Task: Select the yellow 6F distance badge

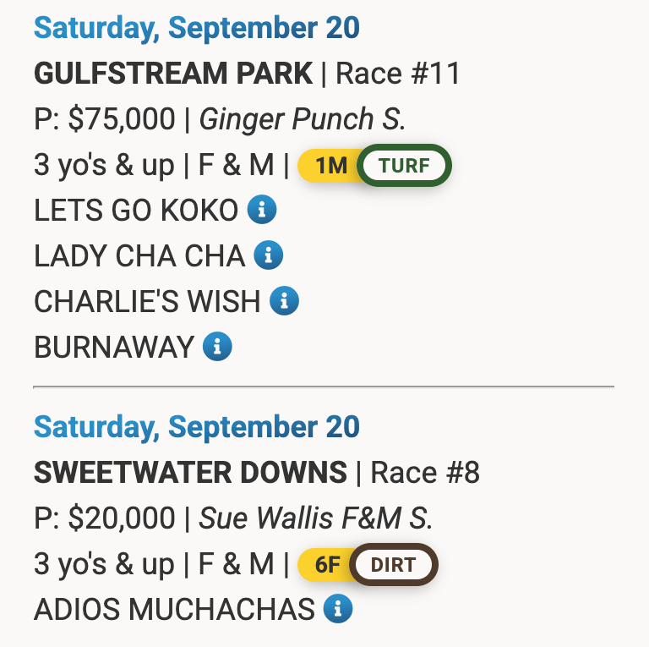Action: coord(325,564)
